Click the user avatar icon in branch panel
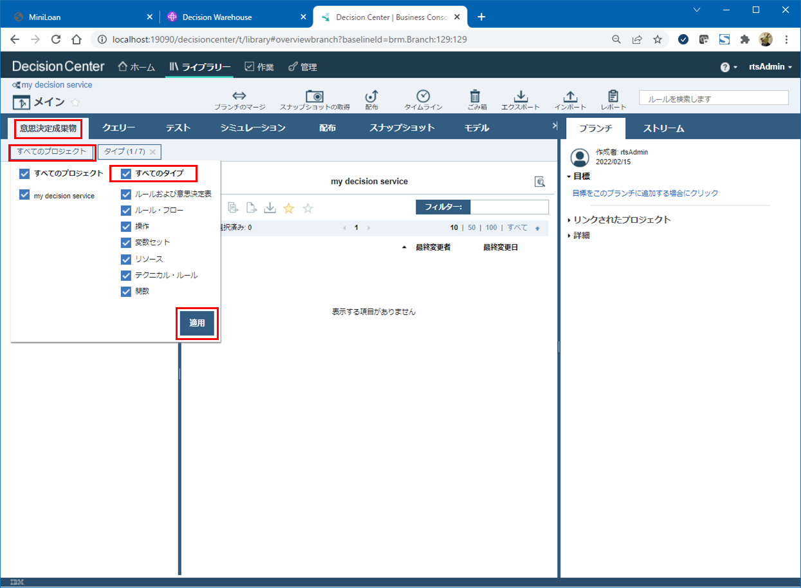 [x=580, y=158]
